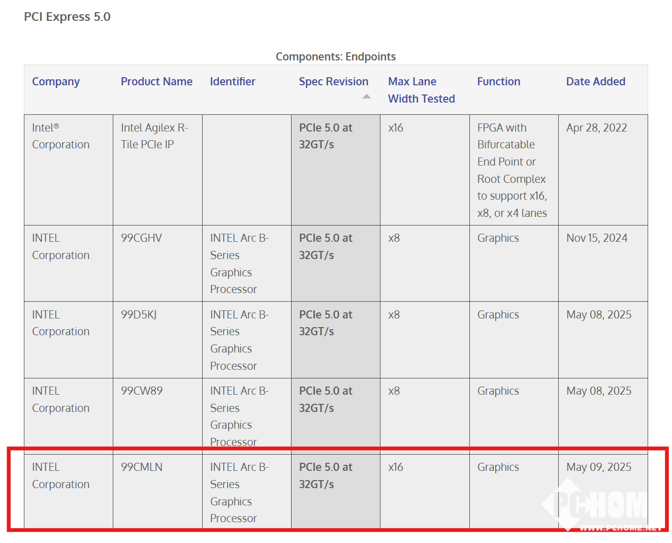Sort table by Company column header
The image size is (672, 543).
pos(56,82)
